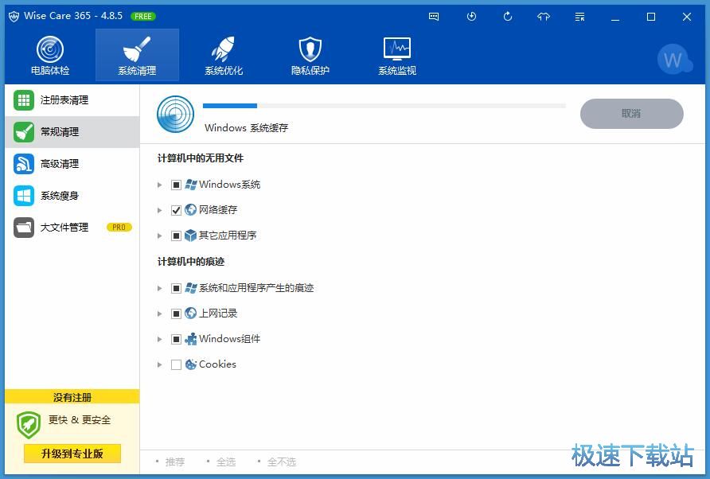Open the 系统监视 monitor icon
This screenshot has width=710, height=479.
(x=397, y=49)
